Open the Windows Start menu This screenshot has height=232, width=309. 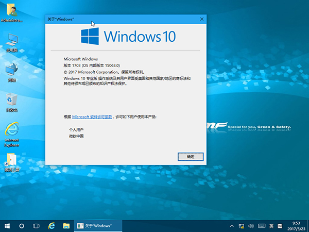click(7, 226)
